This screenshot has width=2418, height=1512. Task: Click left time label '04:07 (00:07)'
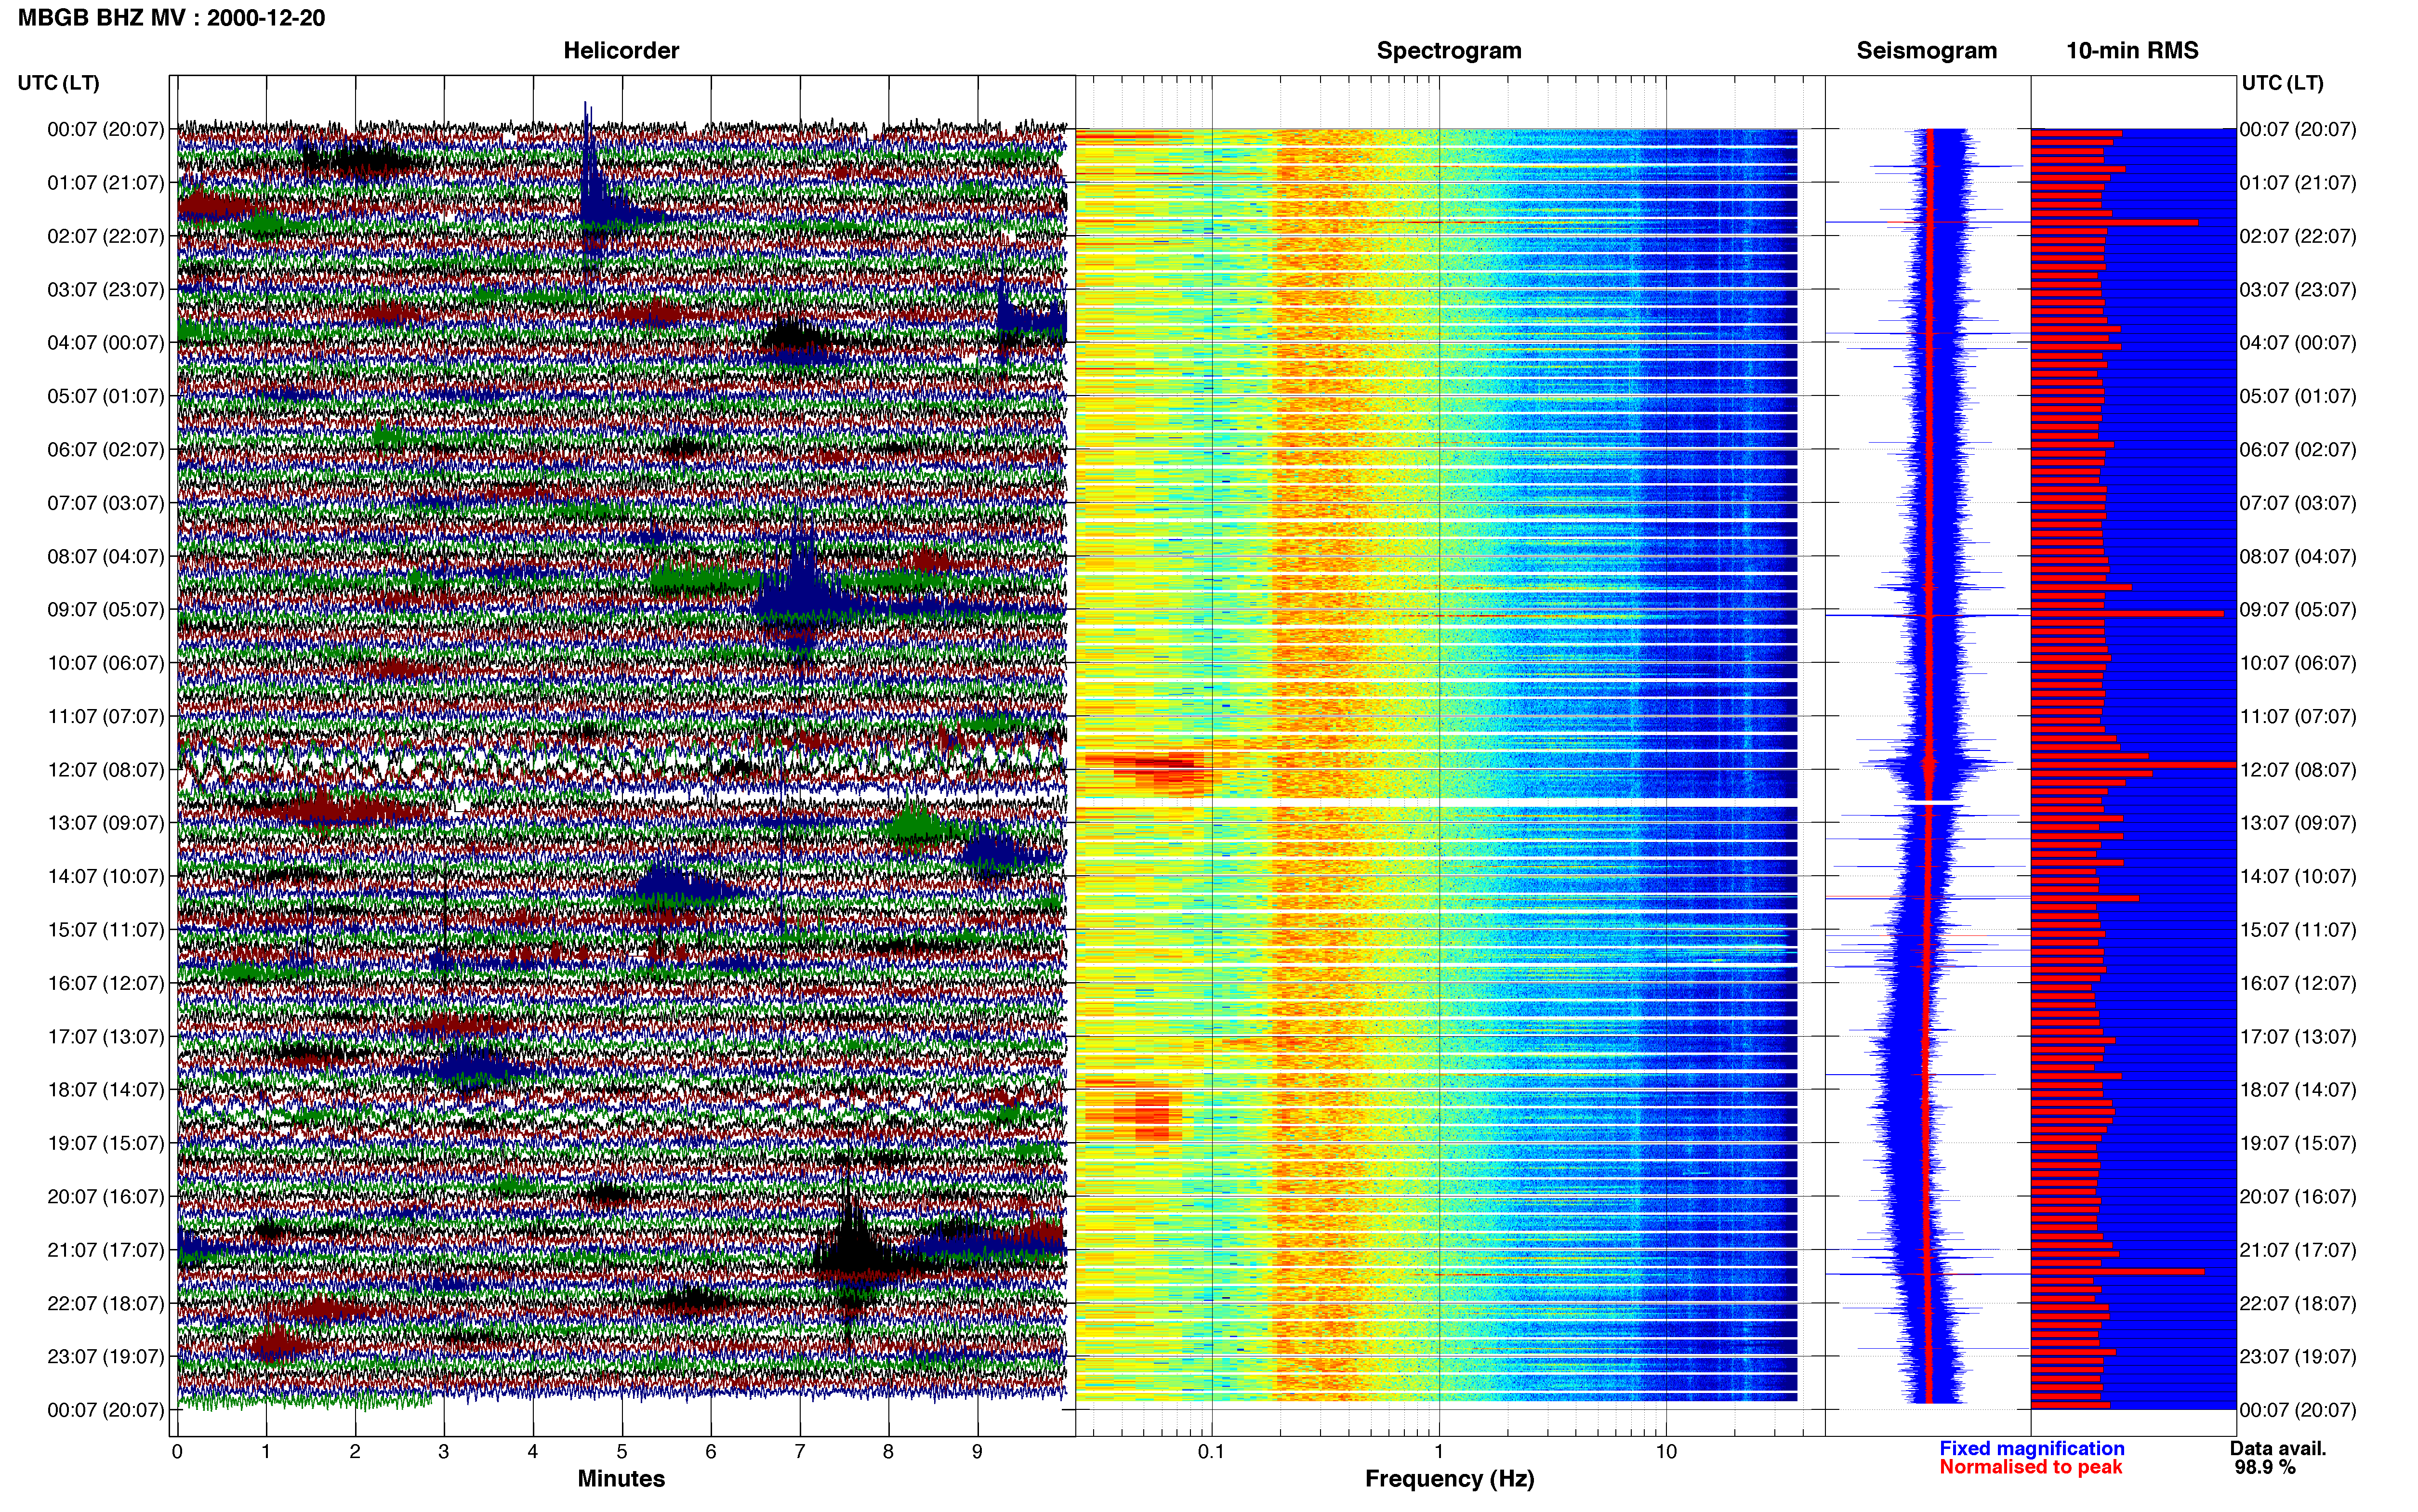[106, 342]
